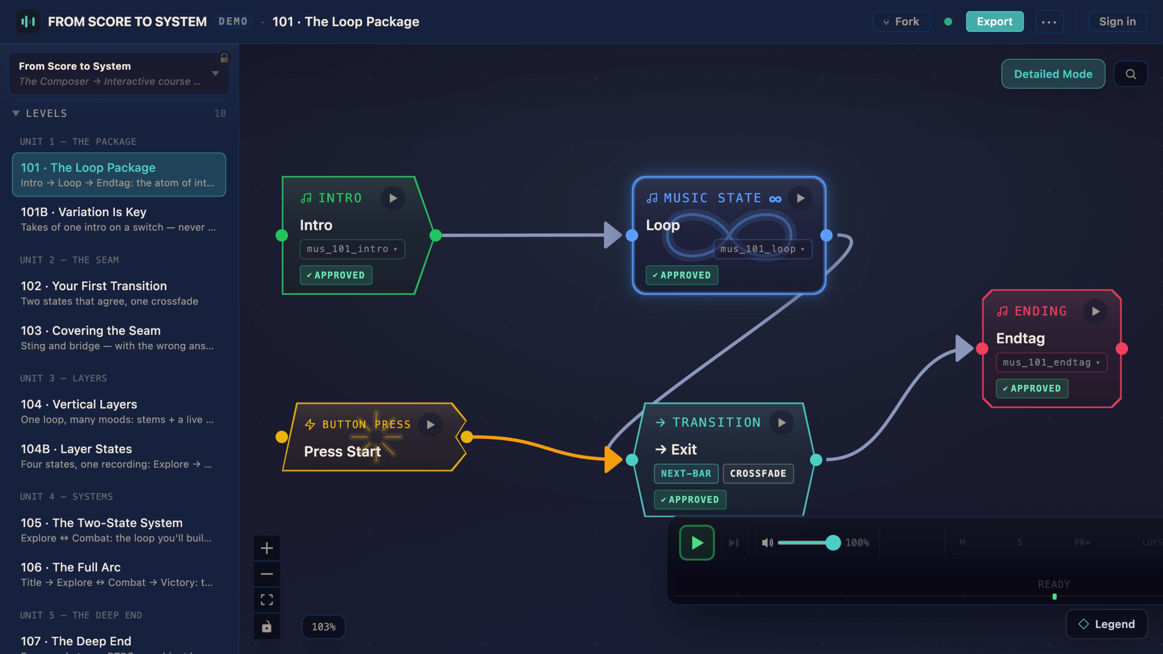Open level 104 Vertical Layers

pos(119,411)
